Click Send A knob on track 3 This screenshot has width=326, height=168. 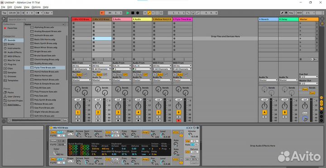click(x=118, y=89)
